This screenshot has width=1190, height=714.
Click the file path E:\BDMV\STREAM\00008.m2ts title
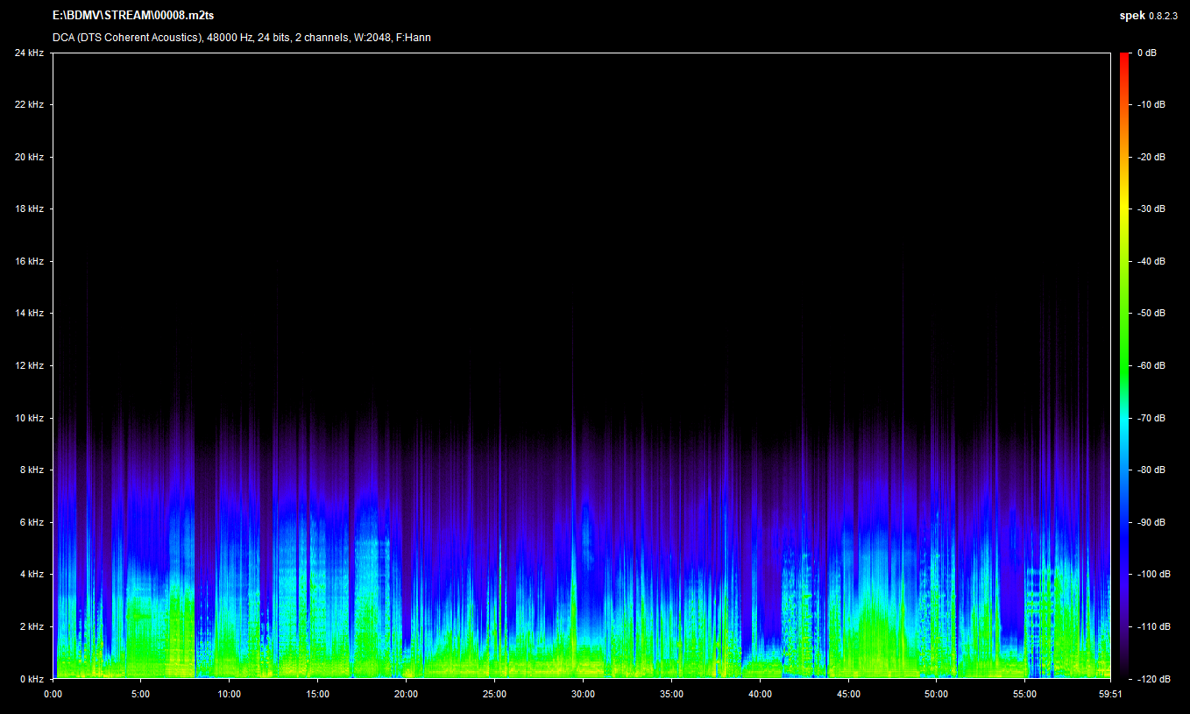point(133,16)
